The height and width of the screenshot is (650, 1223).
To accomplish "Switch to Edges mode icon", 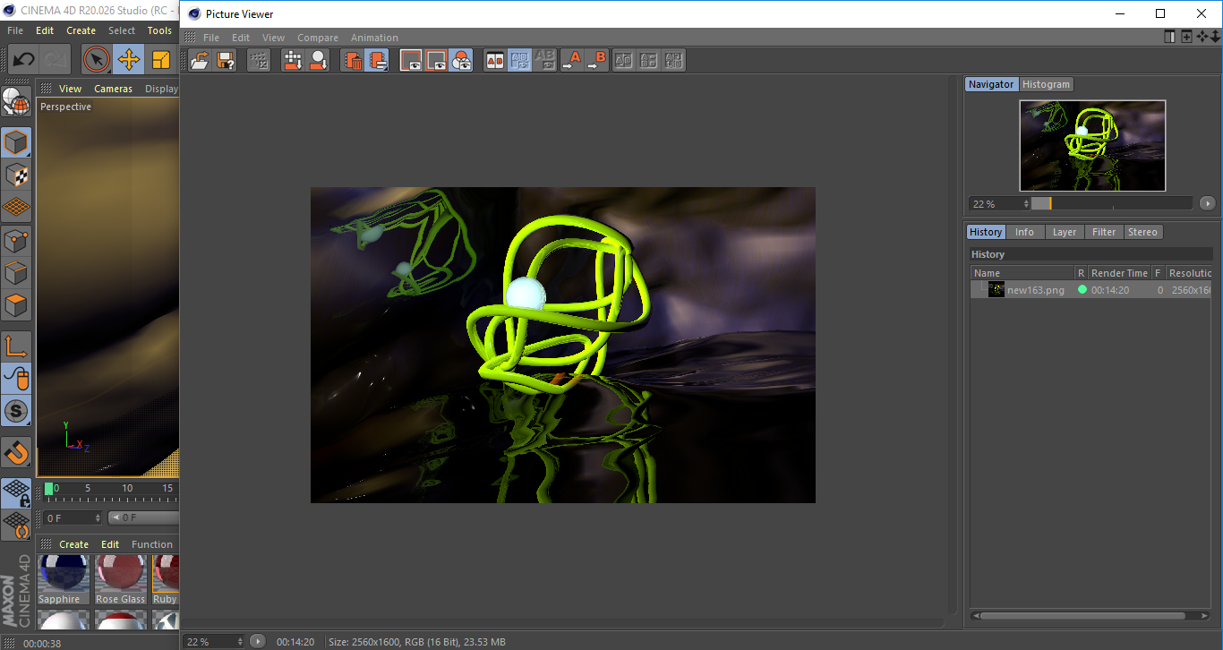I will pyautogui.click(x=16, y=272).
